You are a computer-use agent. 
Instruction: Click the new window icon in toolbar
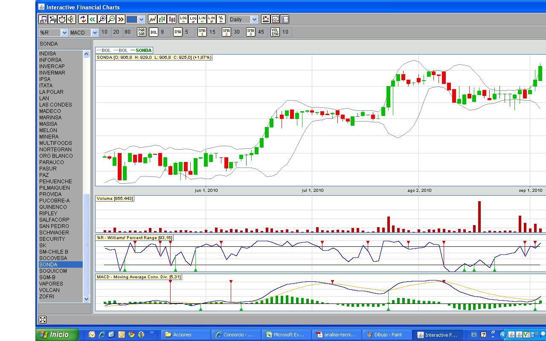coord(43,19)
